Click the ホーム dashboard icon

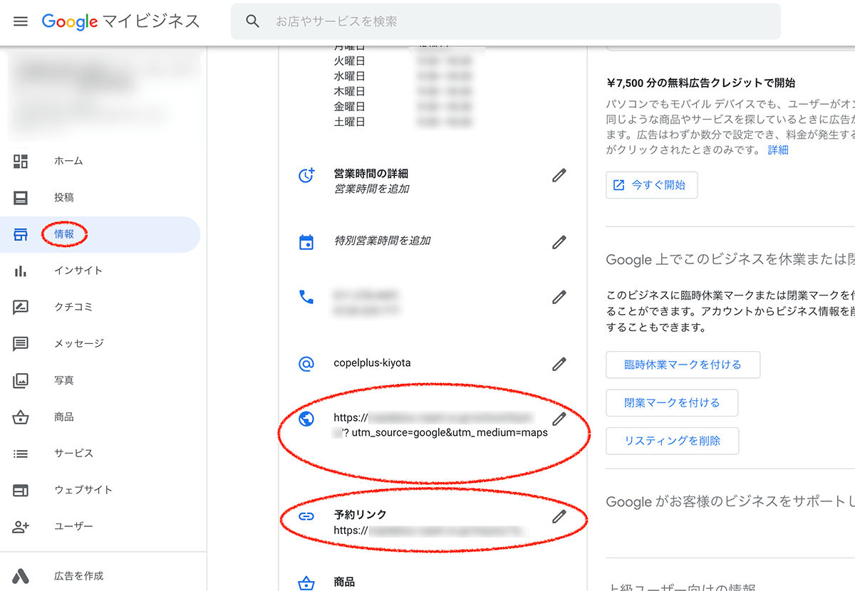(21, 161)
